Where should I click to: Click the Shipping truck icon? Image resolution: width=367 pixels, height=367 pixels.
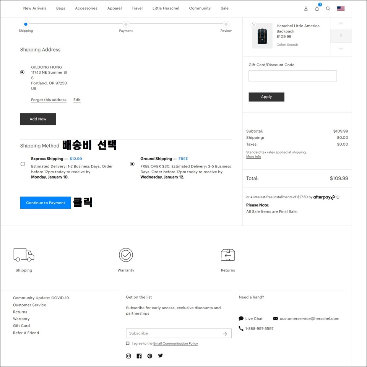(x=24, y=255)
